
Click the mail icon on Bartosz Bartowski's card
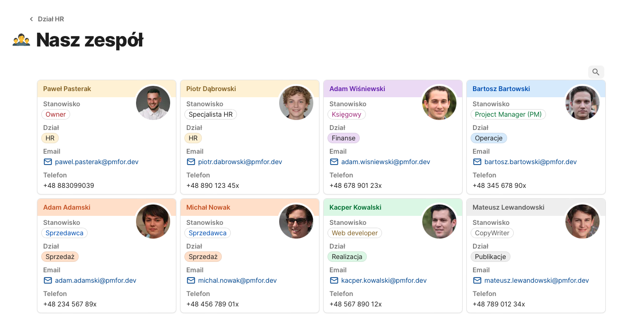[x=477, y=162]
